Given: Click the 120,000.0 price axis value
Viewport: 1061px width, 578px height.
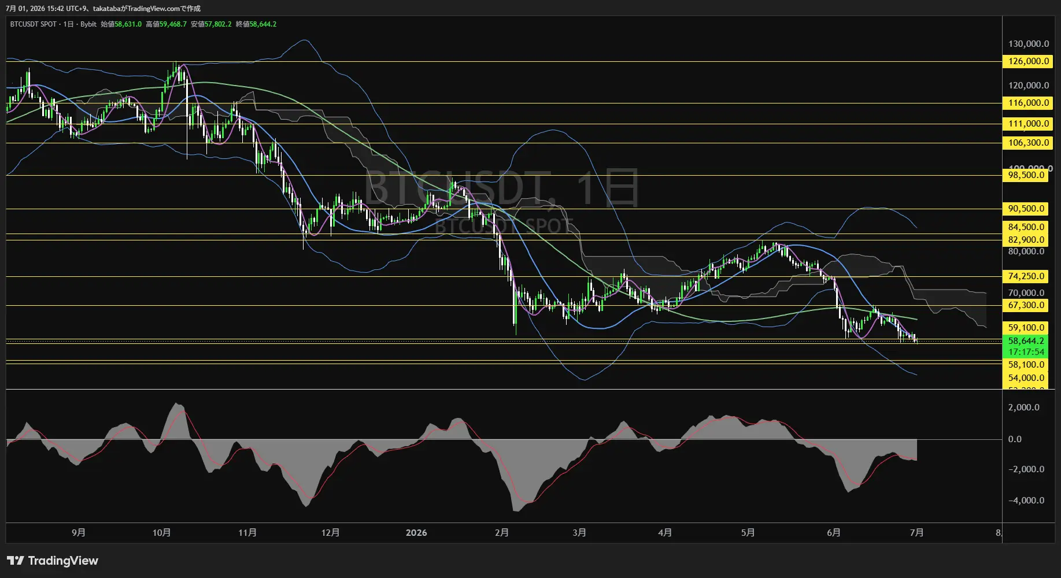Looking at the screenshot, I should (1028, 86).
